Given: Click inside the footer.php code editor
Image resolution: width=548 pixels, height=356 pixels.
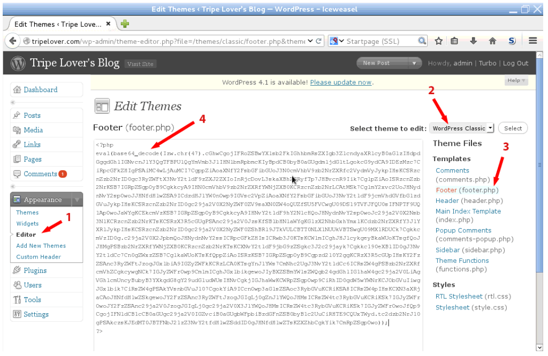Looking at the screenshot, I should (x=258, y=245).
